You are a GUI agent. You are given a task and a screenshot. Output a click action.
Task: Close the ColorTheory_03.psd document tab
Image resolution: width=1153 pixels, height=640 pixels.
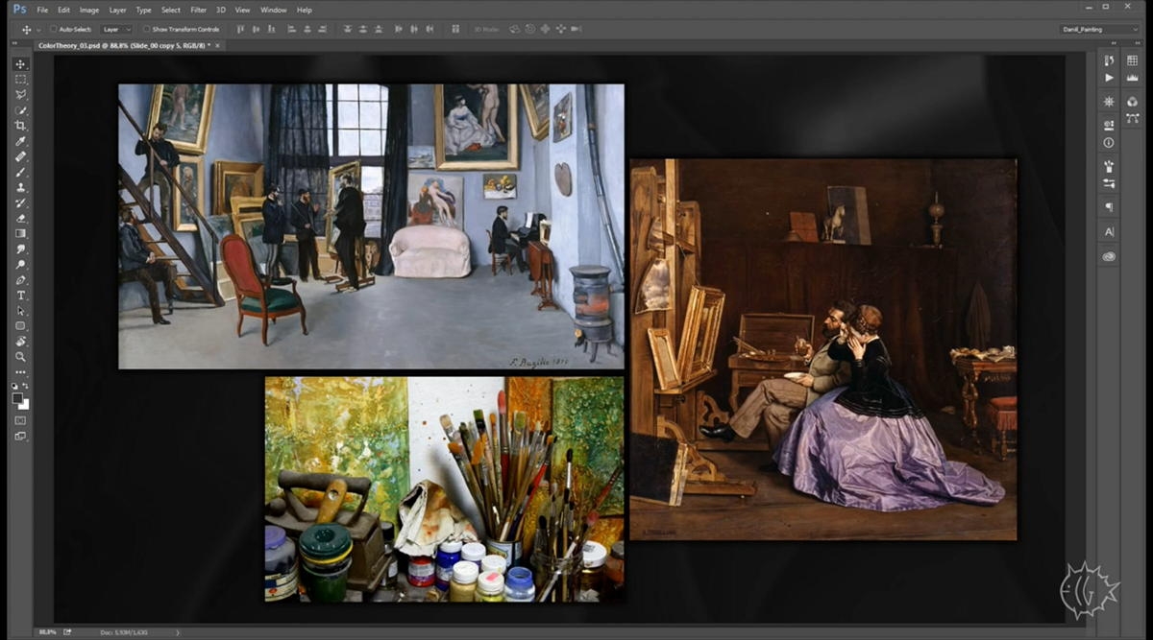[218, 45]
